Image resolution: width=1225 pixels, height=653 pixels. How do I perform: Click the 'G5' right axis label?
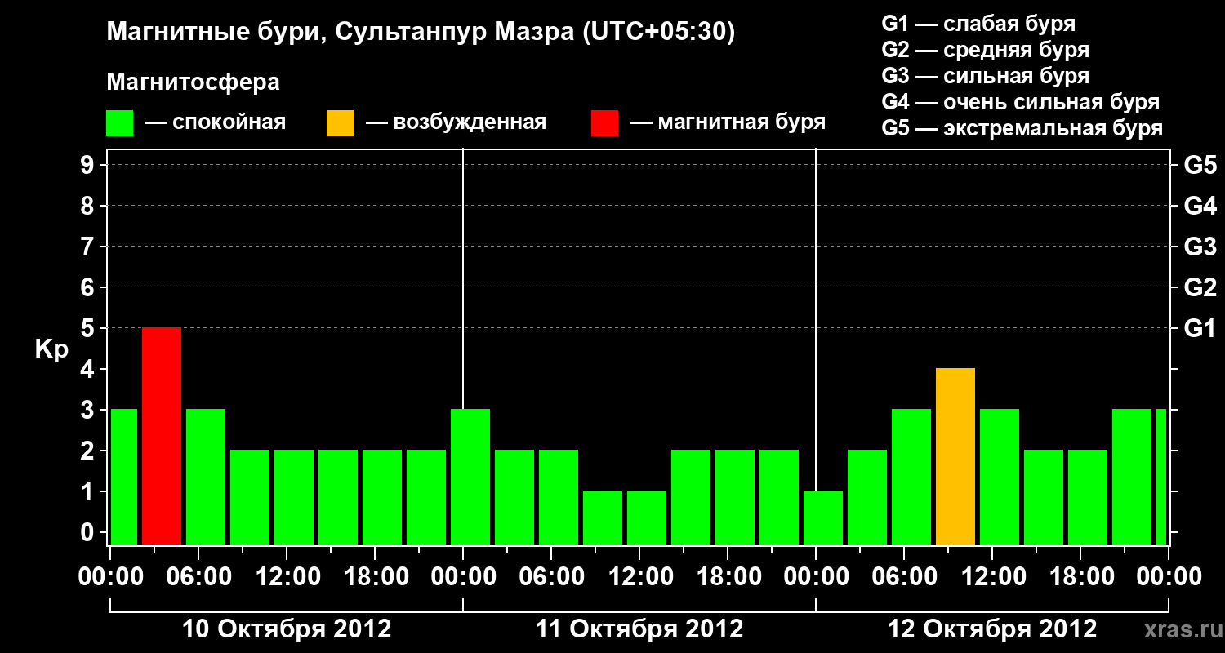1200,166
